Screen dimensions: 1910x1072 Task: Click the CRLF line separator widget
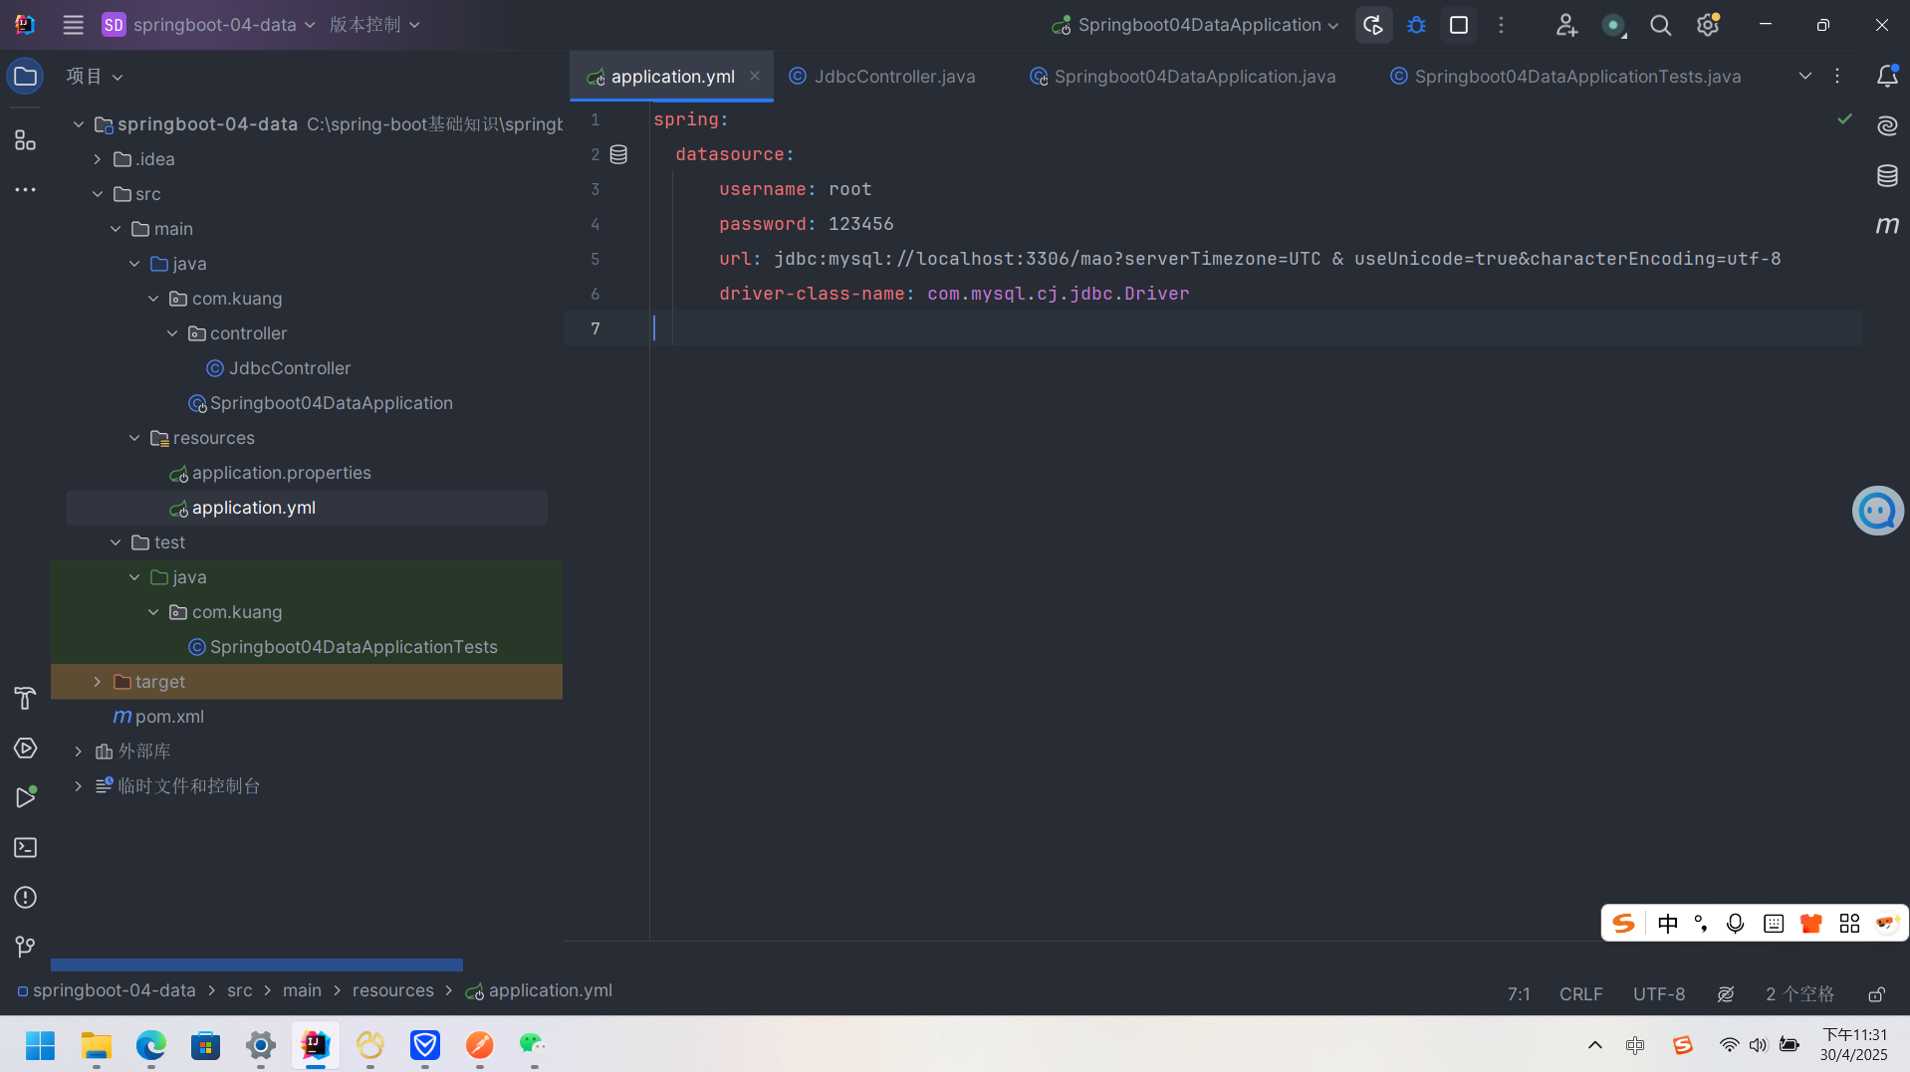point(1580,994)
